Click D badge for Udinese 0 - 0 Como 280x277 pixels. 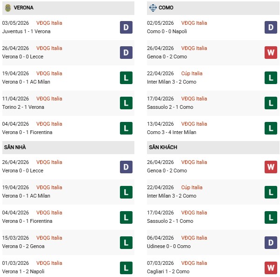271,242
